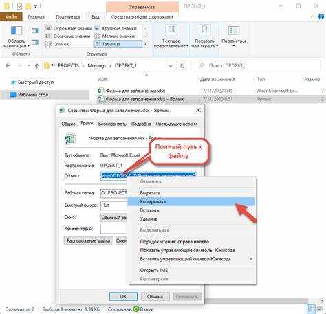Switch to details view icon in status bar
This screenshot has width=326, height=314.
311,309
